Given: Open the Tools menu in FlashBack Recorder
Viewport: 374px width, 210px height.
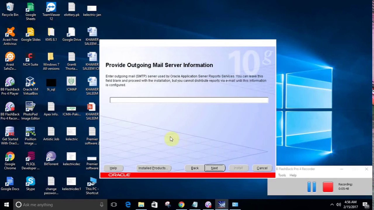Looking at the screenshot, I should [x=282, y=175].
